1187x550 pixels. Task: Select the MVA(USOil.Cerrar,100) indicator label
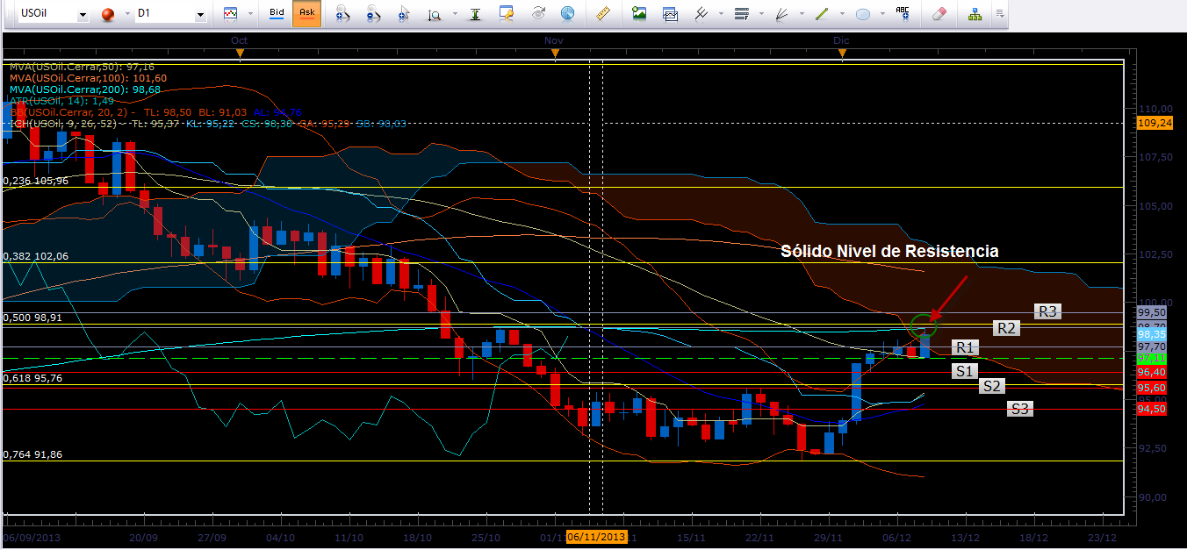tap(88, 78)
